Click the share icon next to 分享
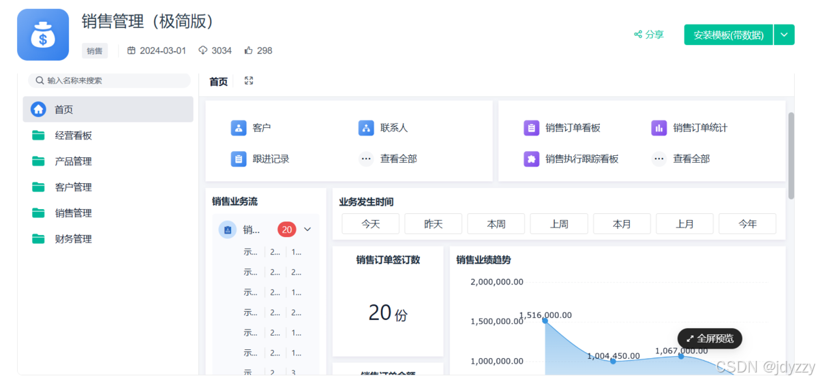This screenshot has height=380, width=818. coord(638,34)
